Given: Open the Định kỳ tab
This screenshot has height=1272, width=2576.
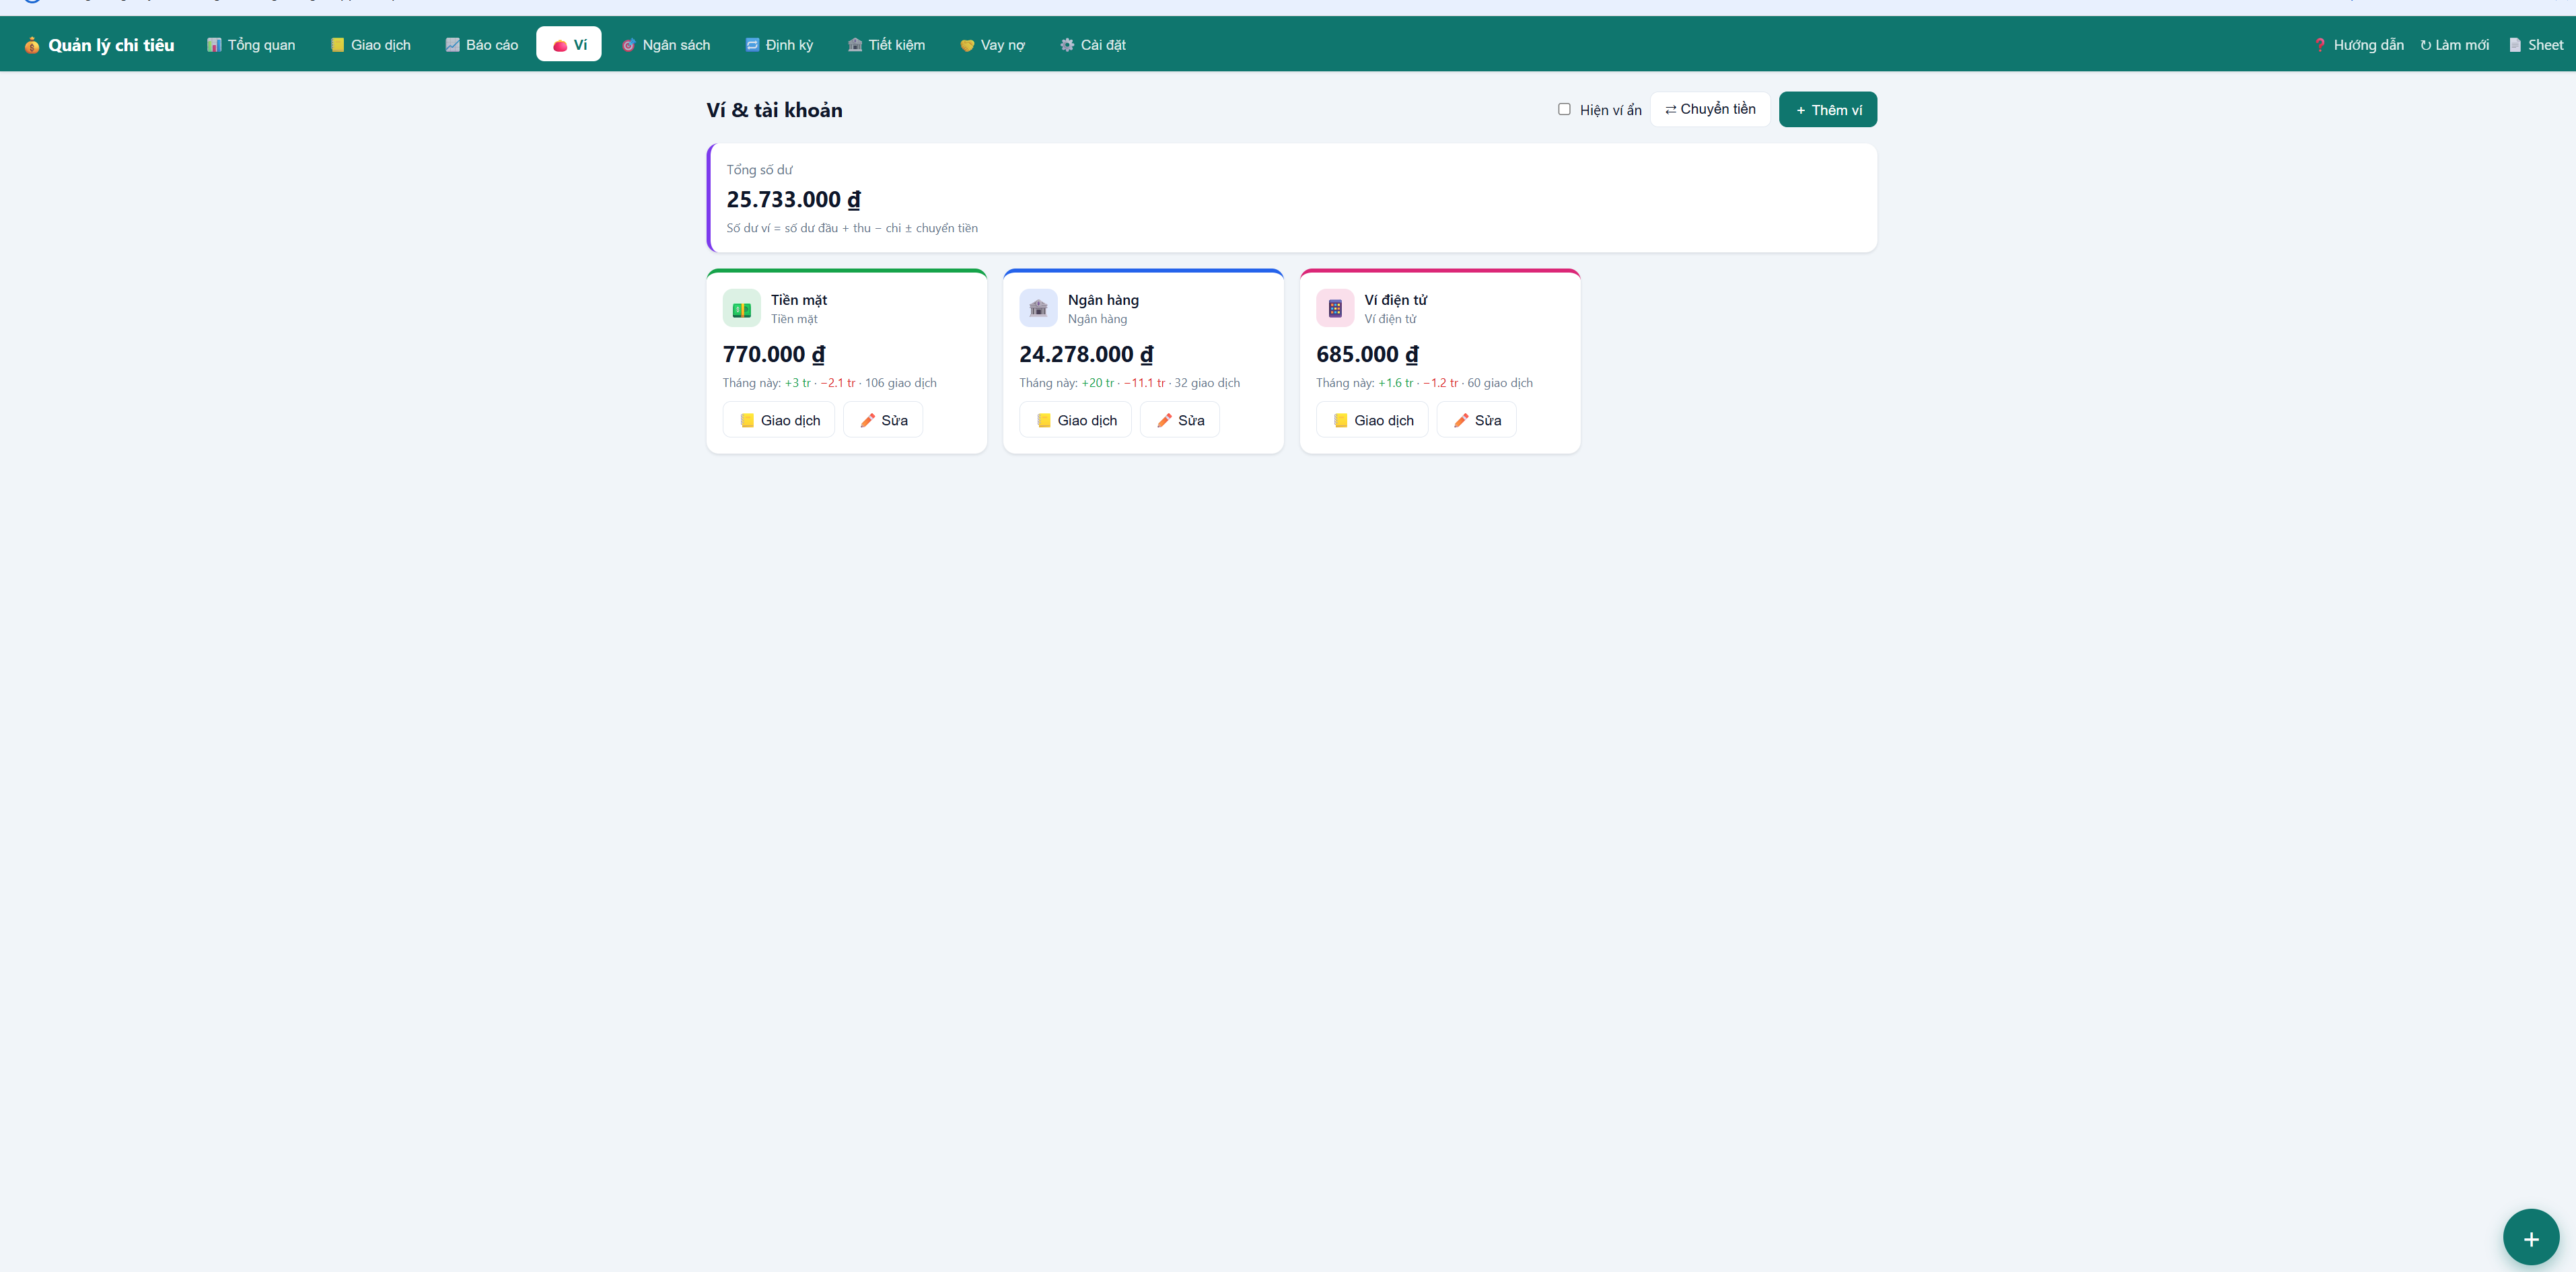Looking at the screenshot, I should click(x=779, y=44).
